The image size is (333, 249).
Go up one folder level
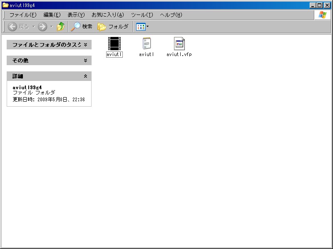(61, 27)
